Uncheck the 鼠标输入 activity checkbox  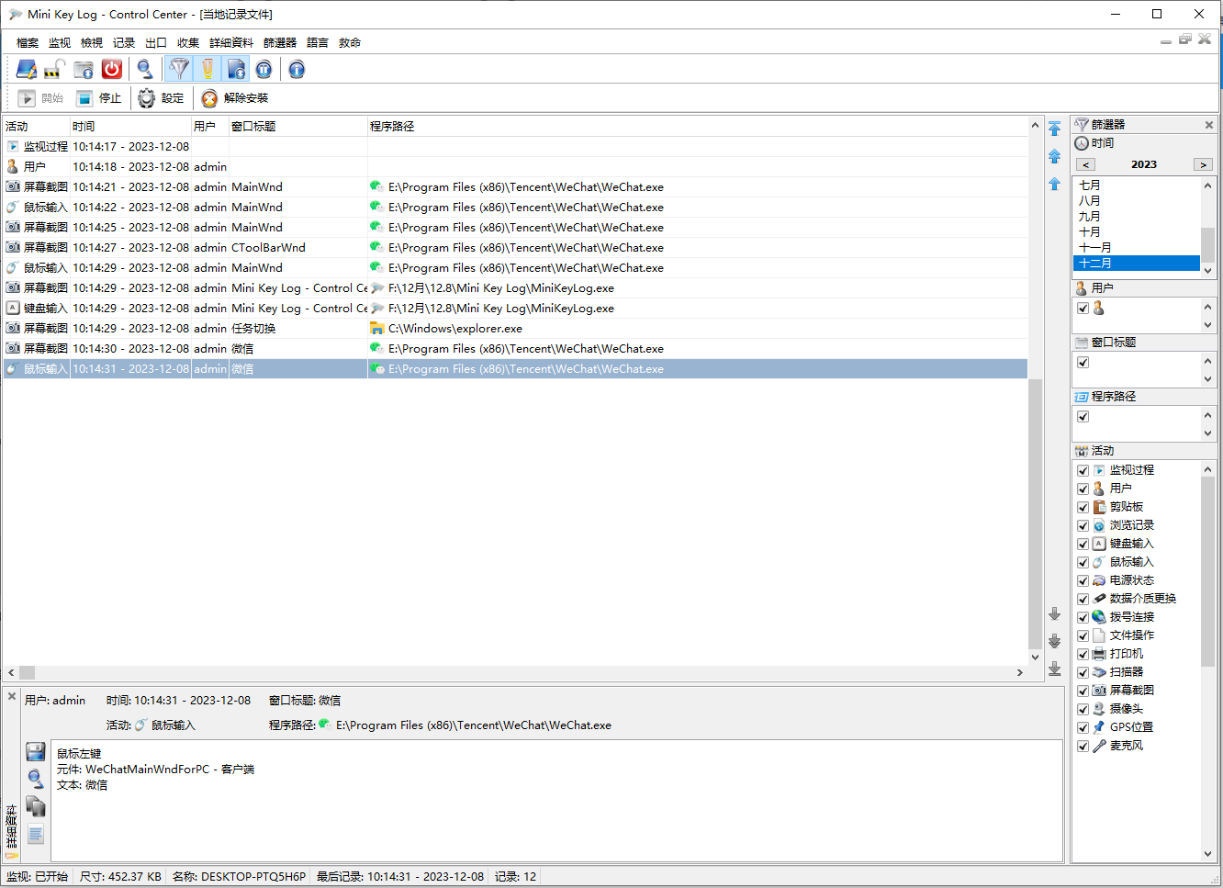1083,562
